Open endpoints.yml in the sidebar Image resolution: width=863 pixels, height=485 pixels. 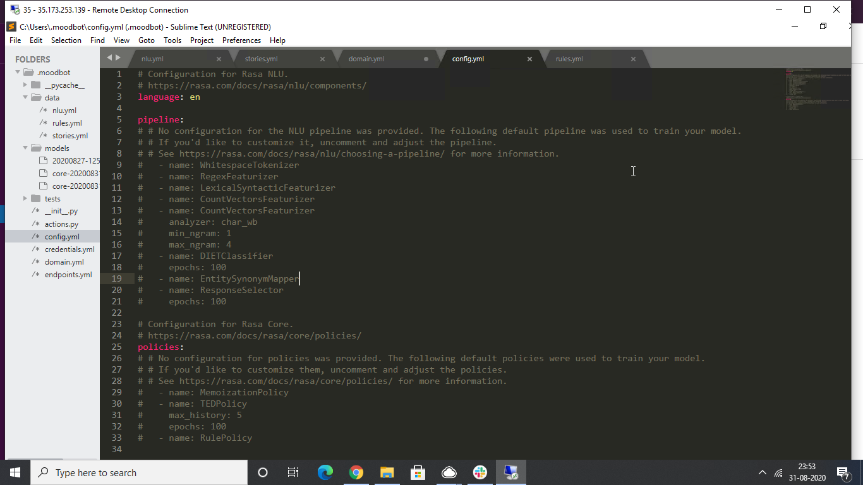coord(68,275)
